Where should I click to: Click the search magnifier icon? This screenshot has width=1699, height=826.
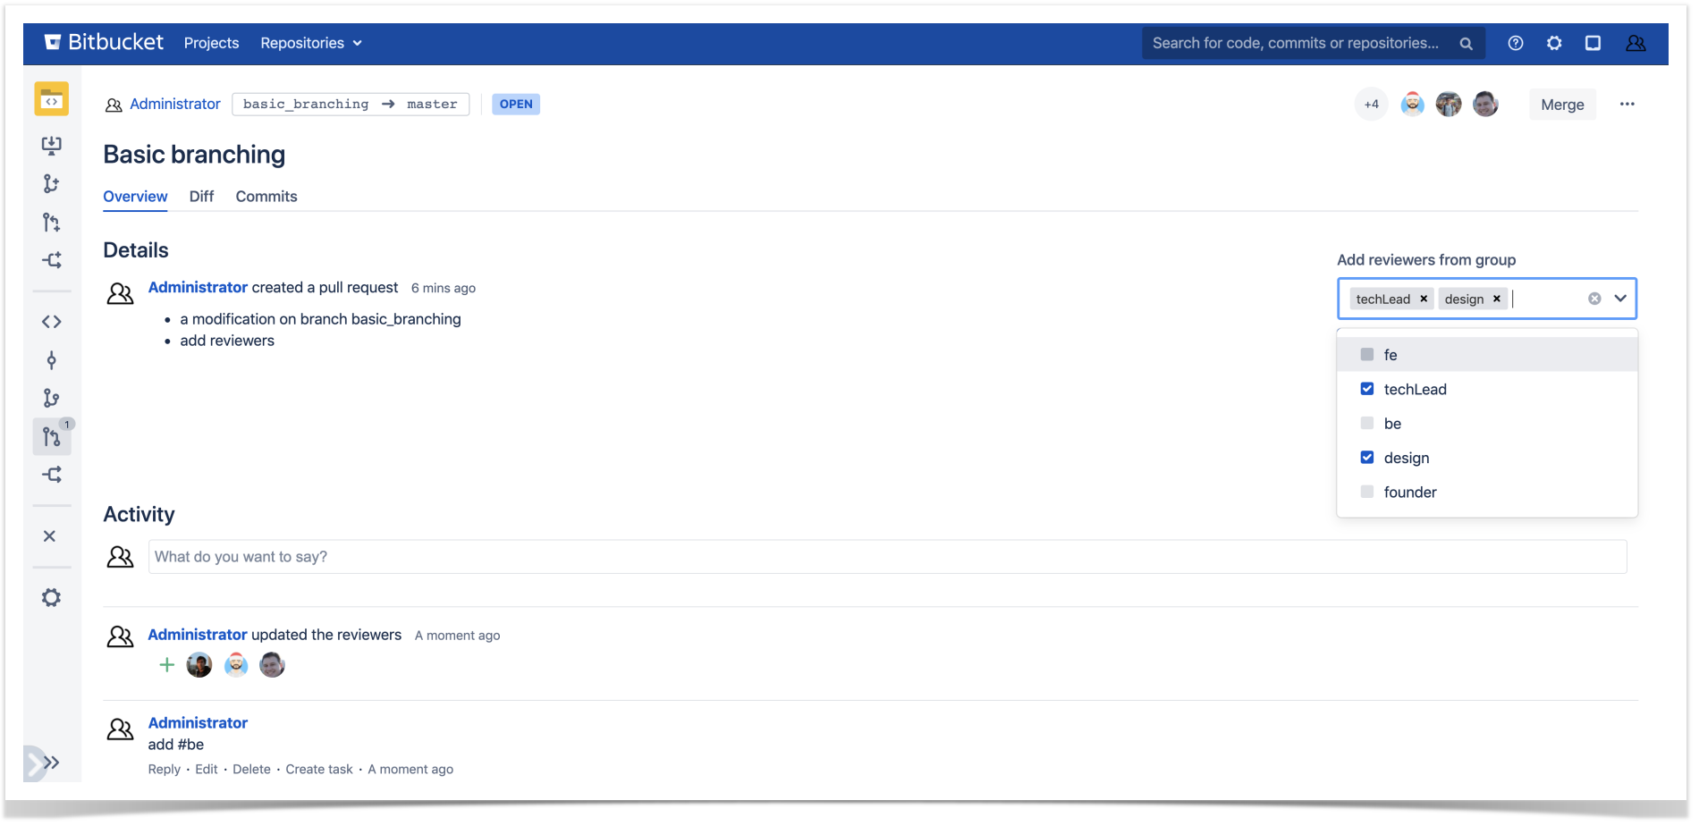[1466, 43]
